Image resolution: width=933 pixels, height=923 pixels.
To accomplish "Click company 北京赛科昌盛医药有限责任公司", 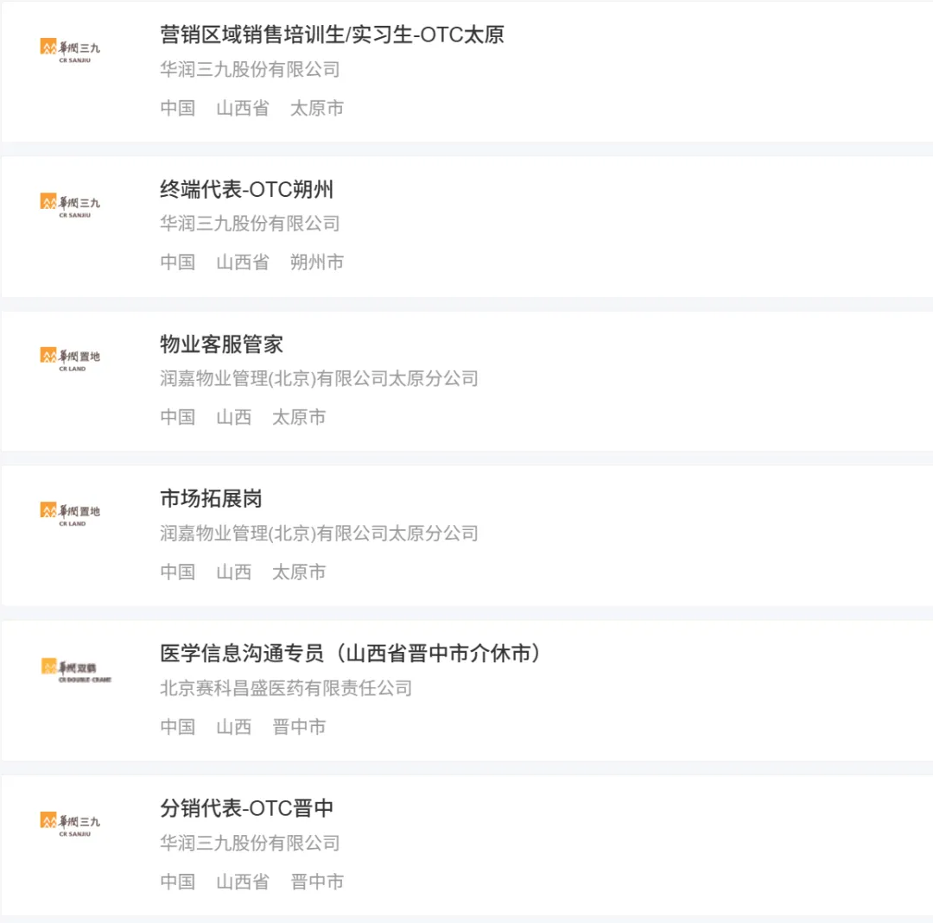I will click(286, 688).
